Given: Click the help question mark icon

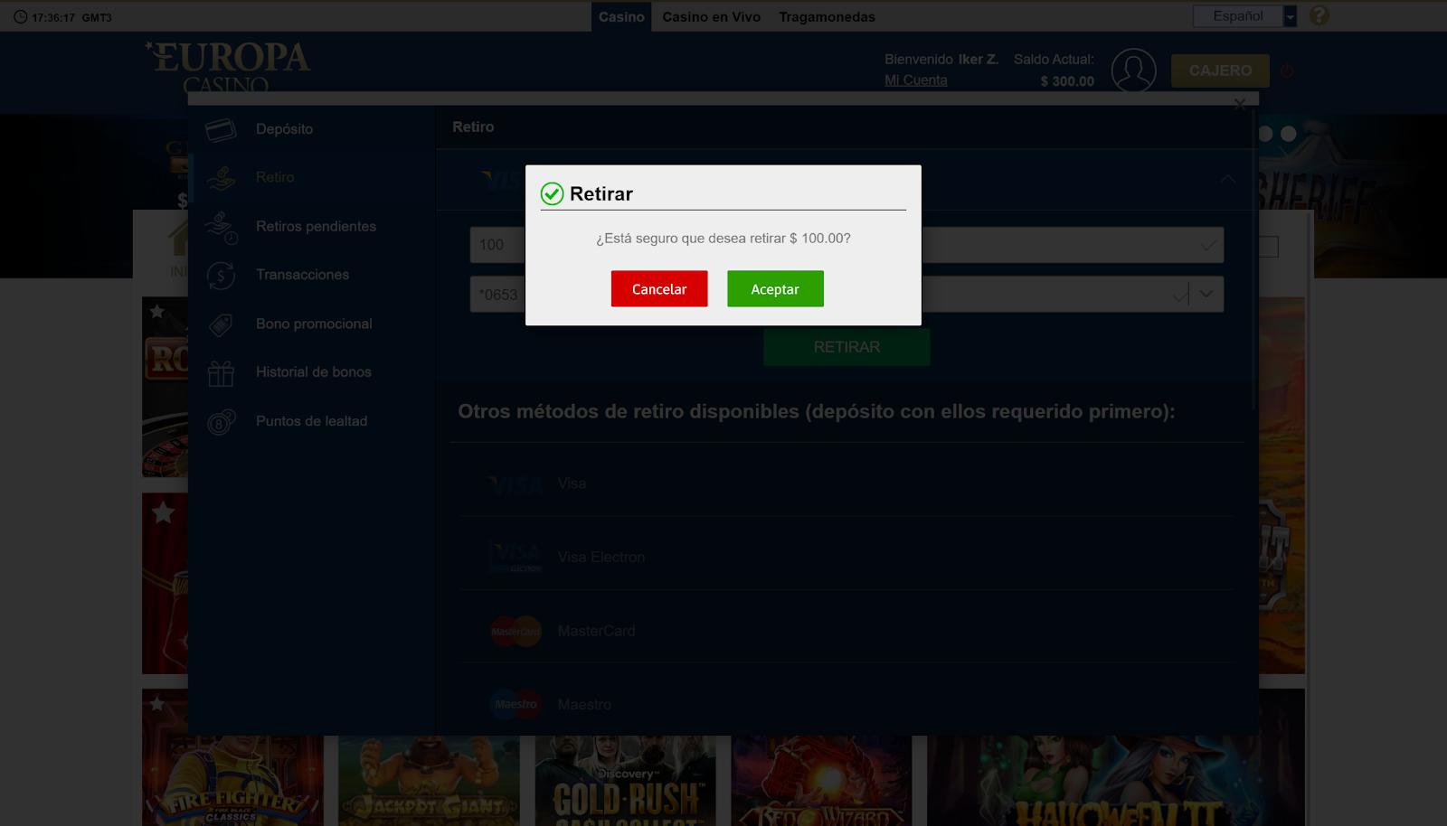Looking at the screenshot, I should tap(1319, 15).
